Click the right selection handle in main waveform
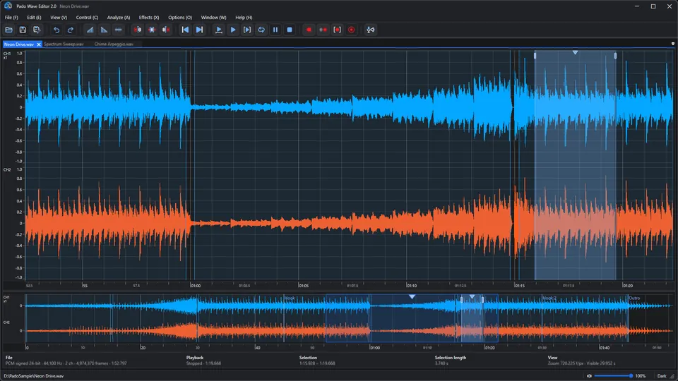The height and width of the screenshot is (381, 678). [615, 56]
